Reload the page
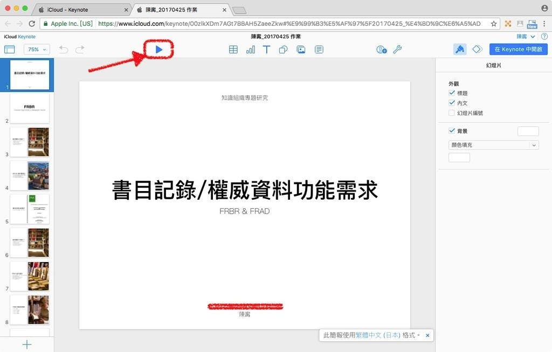The height and width of the screenshot is (352, 552). [32, 24]
